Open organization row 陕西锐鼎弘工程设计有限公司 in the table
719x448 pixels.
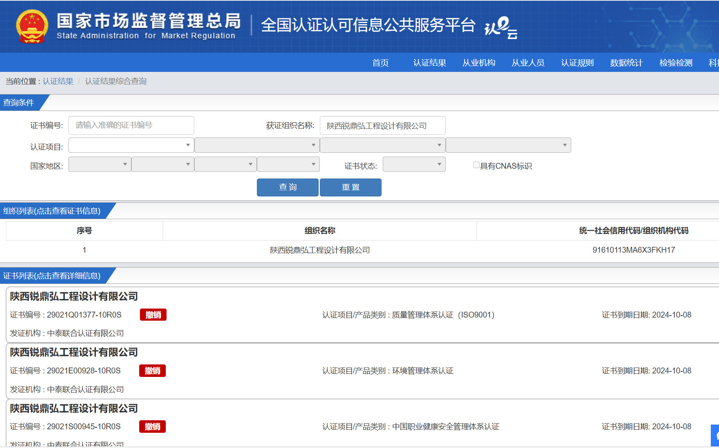[x=320, y=250]
